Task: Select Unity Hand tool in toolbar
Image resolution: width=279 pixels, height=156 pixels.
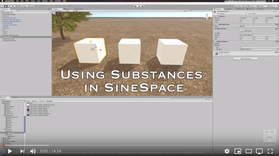Action: click(x=2, y=6)
